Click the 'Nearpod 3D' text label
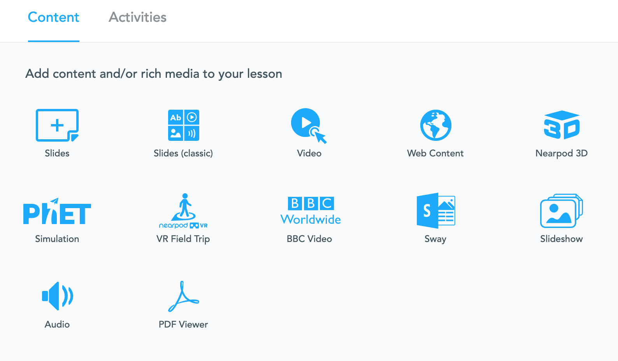 click(x=562, y=153)
